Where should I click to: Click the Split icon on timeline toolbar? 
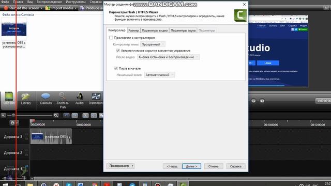pos(94,115)
